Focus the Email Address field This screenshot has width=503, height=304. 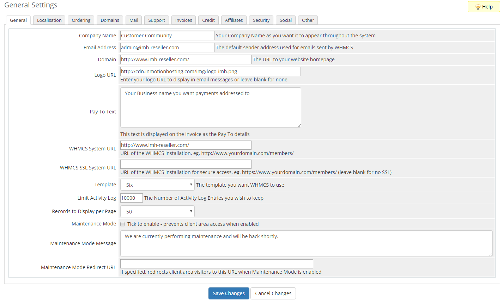167,48
